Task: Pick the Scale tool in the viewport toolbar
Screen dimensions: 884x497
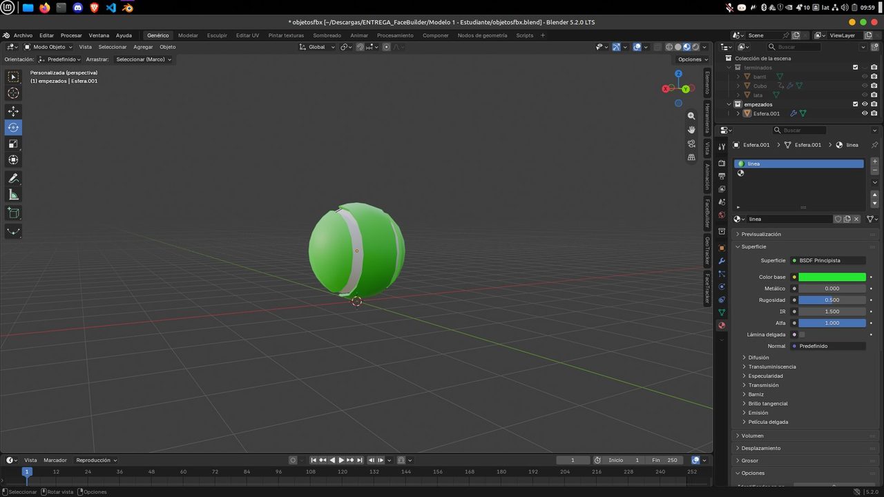Action: point(13,144)
